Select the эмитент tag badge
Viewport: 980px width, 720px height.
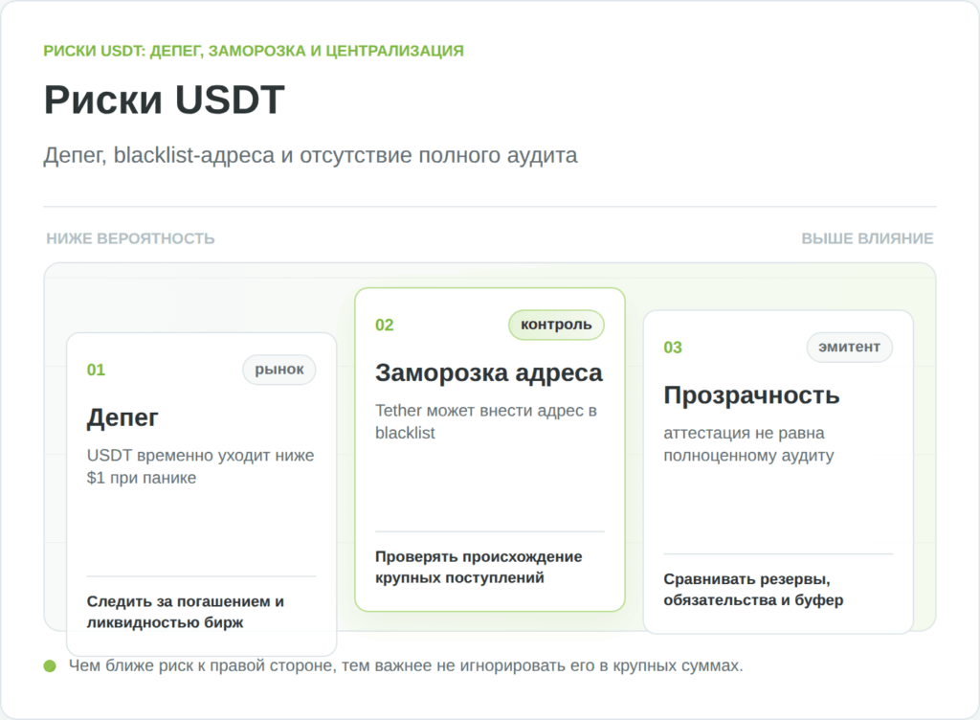[850, 347]
